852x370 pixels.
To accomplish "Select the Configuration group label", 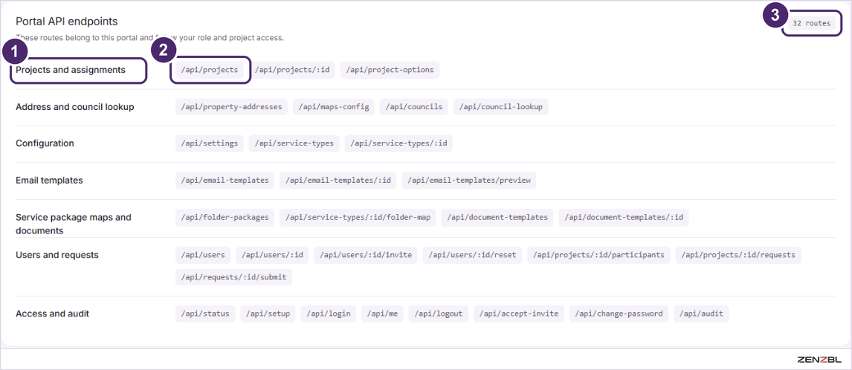I will [x=45, y=143].
